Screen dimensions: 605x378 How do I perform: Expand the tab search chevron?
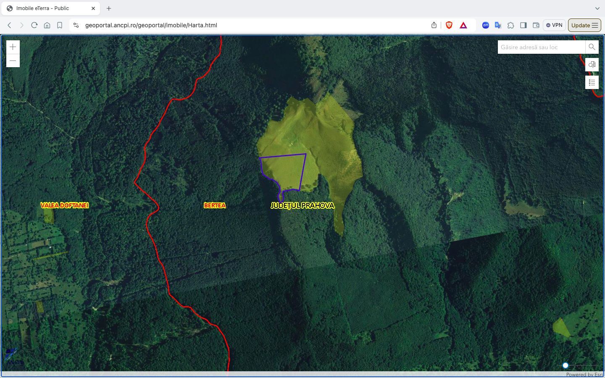tap(597, 8)
